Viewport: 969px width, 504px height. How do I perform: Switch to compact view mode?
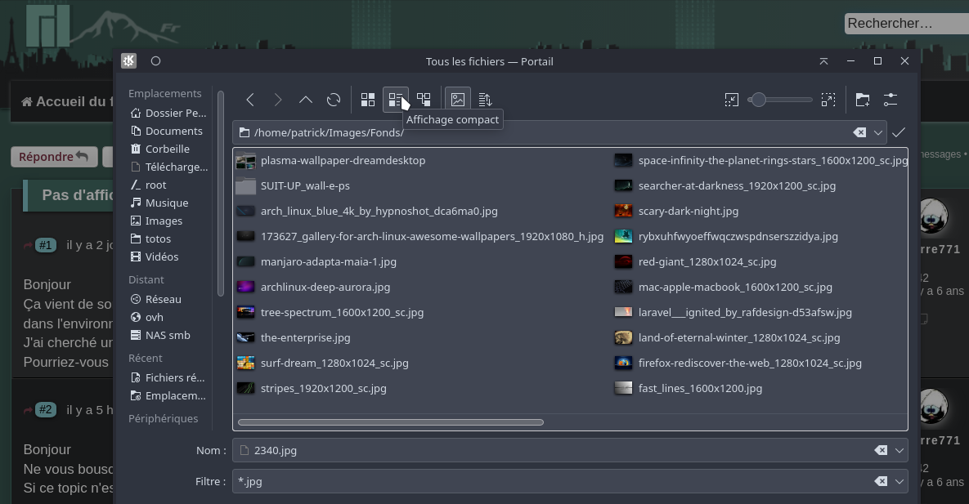396,100
